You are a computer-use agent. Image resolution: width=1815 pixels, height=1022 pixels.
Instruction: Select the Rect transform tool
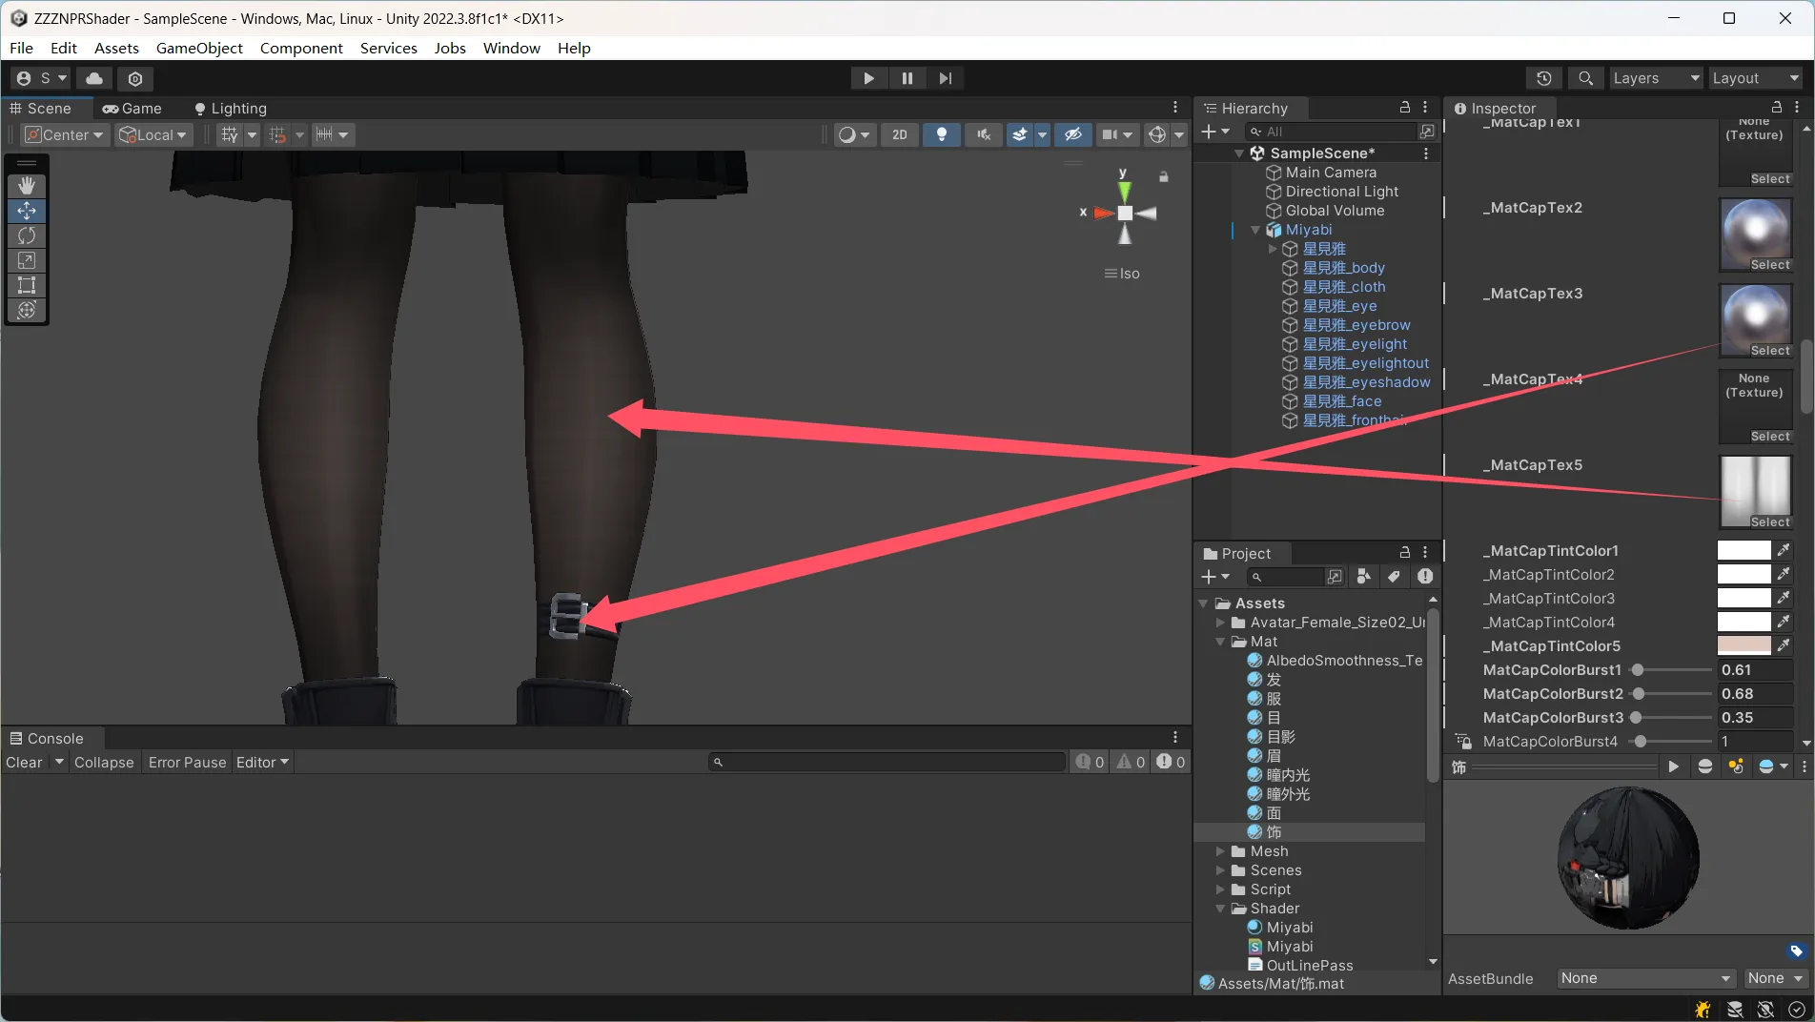27,285
